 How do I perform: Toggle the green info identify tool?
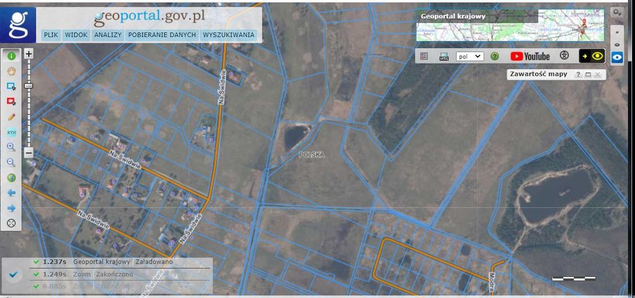11,55
